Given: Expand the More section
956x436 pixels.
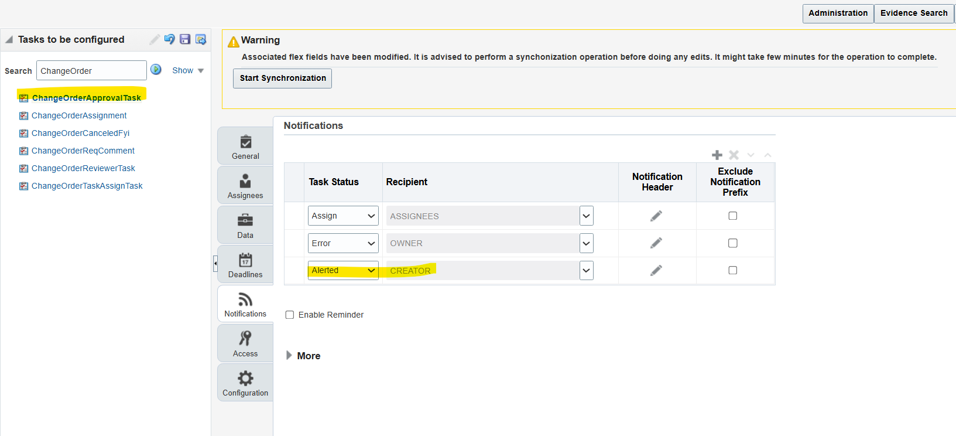Looking at the screenshot, I should 289,356.
